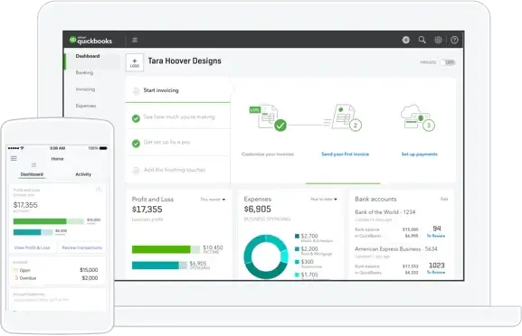Open the Send your first invoice link
The height and width of the screenshot is (336, 522).
(x=346, y=154)
